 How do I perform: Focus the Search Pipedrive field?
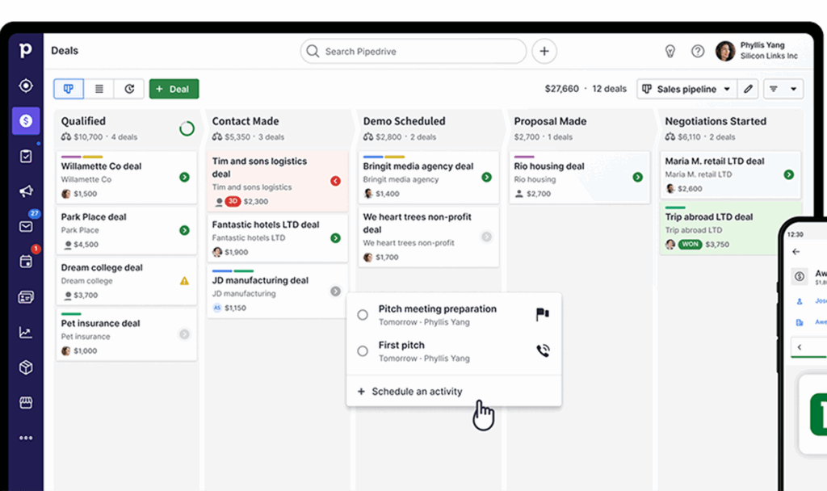click(x=413, y=51)
